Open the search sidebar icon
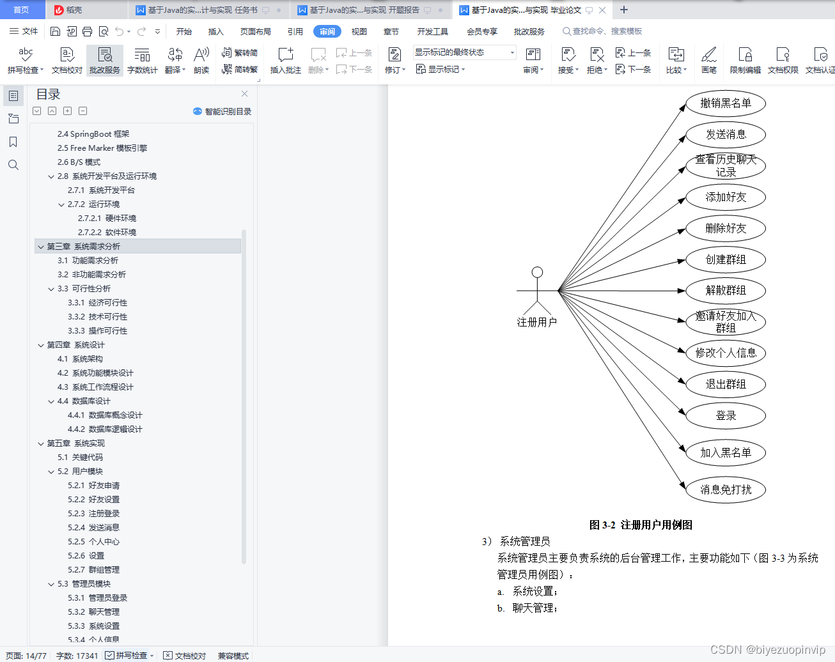Image resolution: width=835 pixels, height=662 pixels. 13,165
